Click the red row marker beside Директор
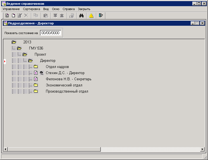The height and width of the screenshot is (160, 208). point(5,61)
